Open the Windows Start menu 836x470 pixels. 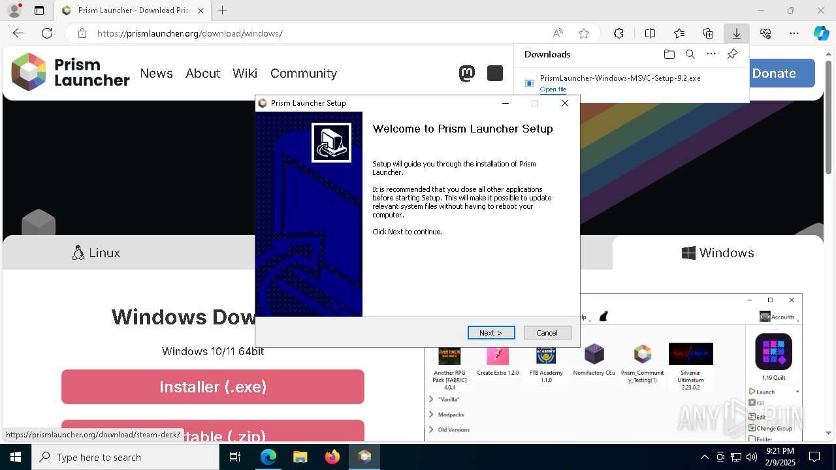click(x=16, y=457)
